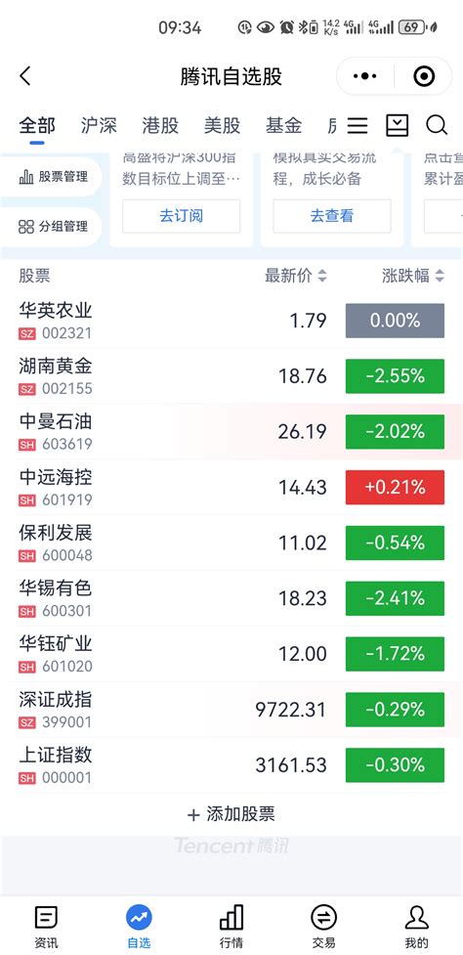463x955 pixels.
Task: Click the 去订阅 button
Action: coord(182,216)
